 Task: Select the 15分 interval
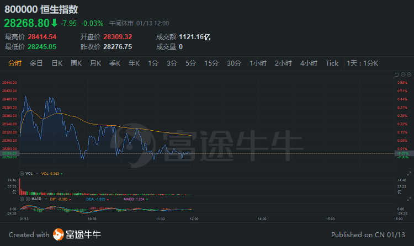tap(211, 63)
